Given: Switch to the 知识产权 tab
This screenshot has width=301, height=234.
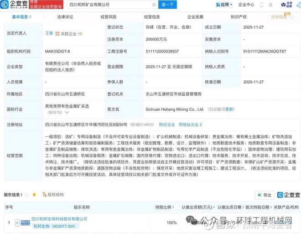Looking at the screenshot, I should pyautogui.click(x=239, y=17).
